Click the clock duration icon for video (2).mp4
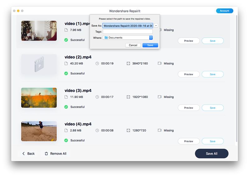The height and width of the screenshot is (177, 249). coord(97,63)
